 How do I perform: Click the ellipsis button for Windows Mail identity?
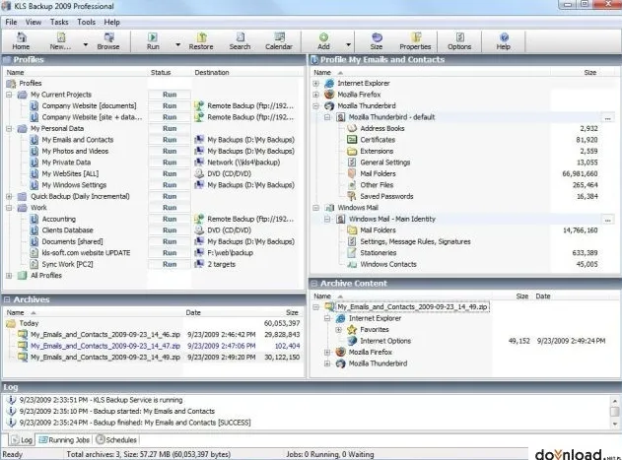point(607,220)
